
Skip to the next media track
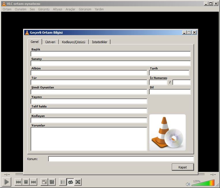(33, 182)
